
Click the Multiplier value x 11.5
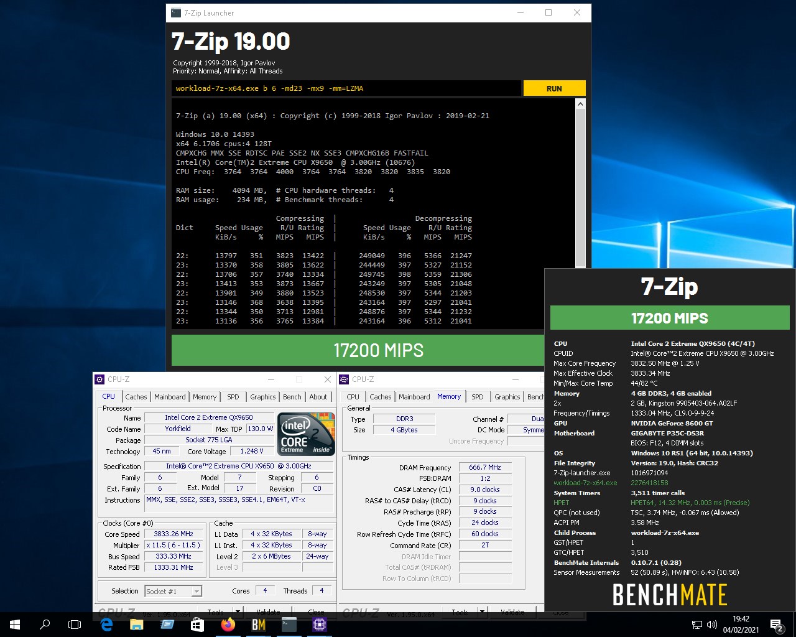(174, 545)
